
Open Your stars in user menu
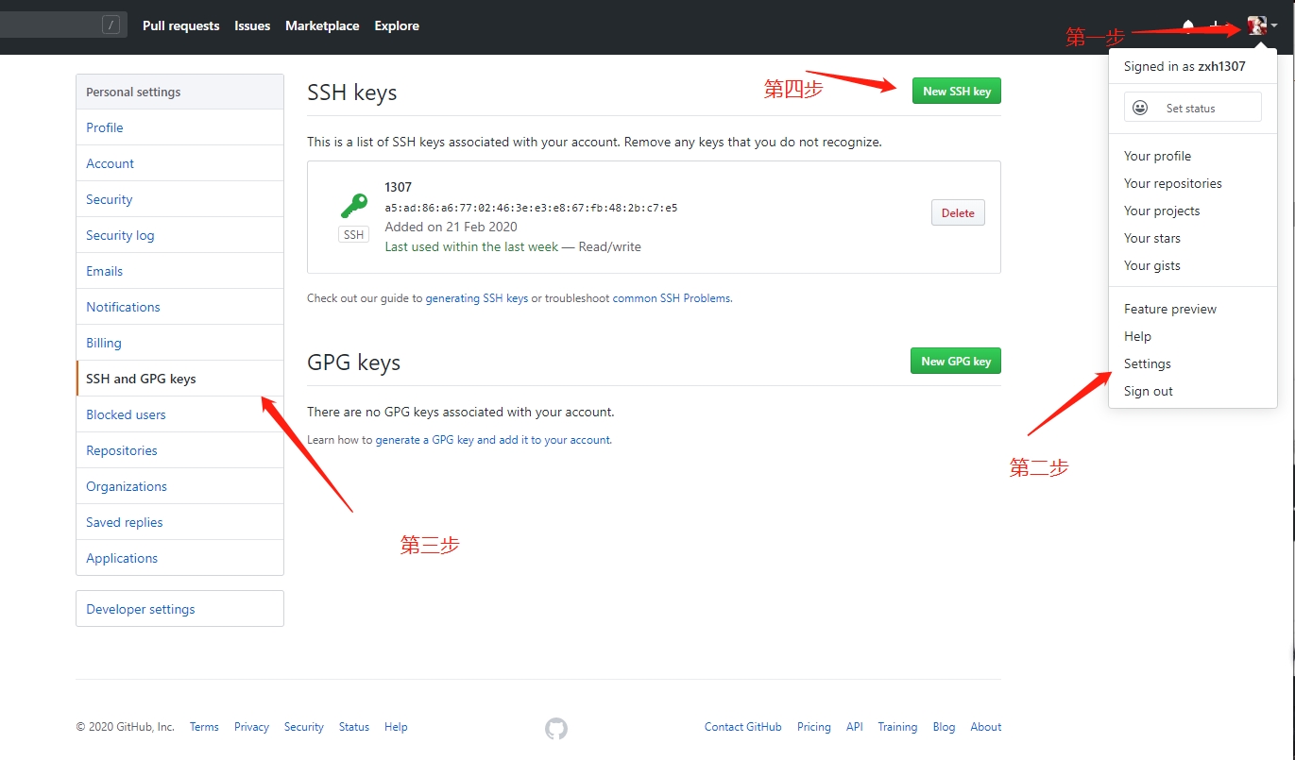pos(1152,238)
